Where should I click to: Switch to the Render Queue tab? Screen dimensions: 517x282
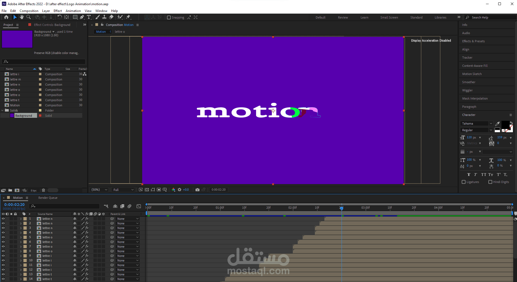coord(48,198)
